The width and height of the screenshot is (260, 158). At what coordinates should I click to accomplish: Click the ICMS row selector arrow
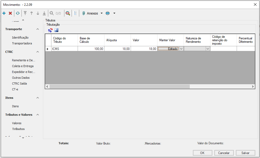pyautogui.click(x=48, y=49)
